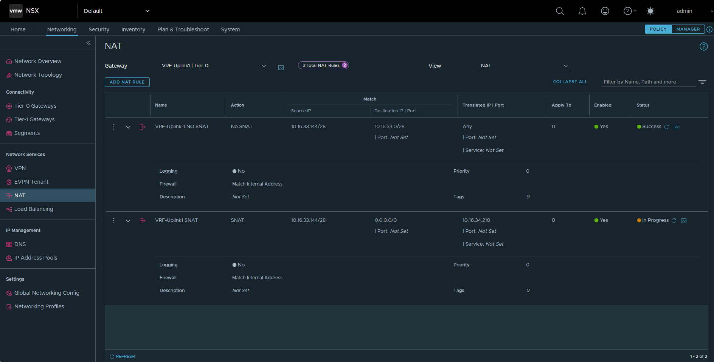Open actions menu for VRF-Uplink1 SNAT

pos(114,221)
